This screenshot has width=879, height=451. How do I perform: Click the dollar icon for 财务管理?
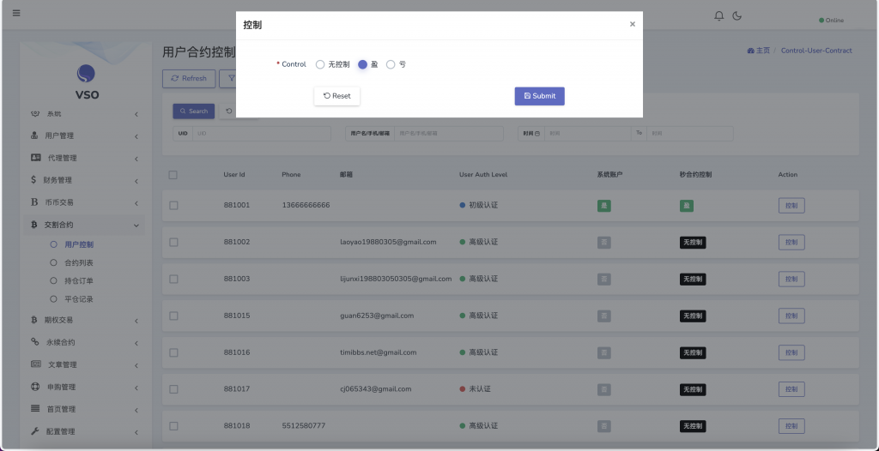click(33, 180)
